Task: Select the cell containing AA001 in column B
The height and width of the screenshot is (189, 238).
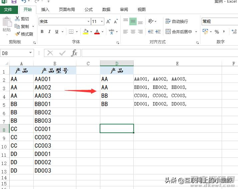Action: 55,79
